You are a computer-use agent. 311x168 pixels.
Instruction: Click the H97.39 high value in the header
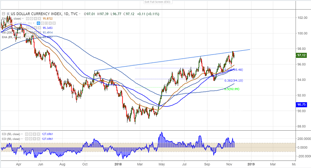(103, 14)
